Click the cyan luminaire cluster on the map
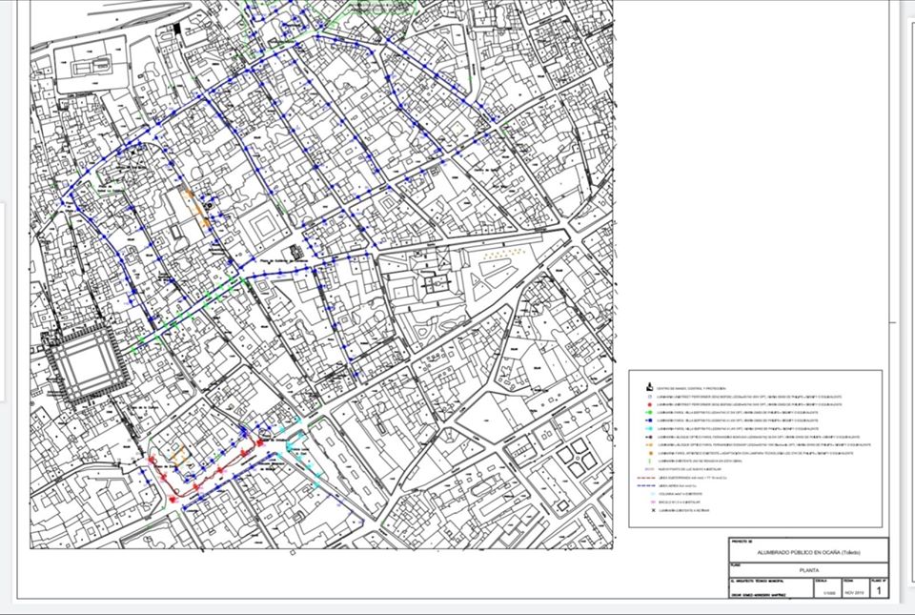Image resolution: width=915 pixels, height=615 pixels. click(x=295, y=441)
